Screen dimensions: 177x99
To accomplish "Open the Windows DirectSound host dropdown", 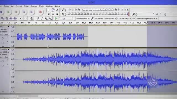I will [83, 18].
